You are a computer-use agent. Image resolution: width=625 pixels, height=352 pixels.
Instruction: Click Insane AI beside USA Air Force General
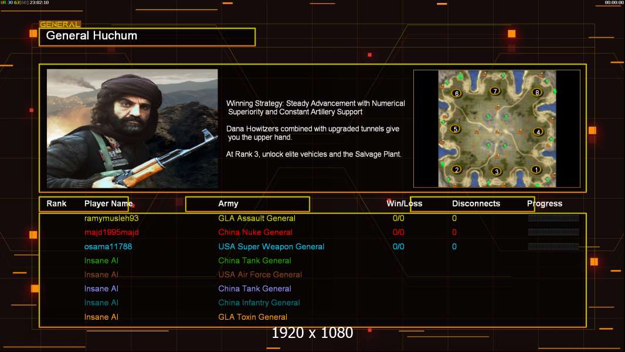[101, 275]
